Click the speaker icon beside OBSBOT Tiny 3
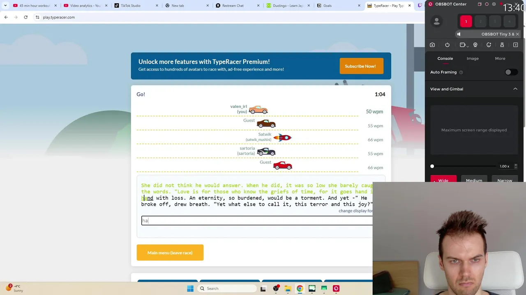 pyautogui.click(x=459, y=34)
